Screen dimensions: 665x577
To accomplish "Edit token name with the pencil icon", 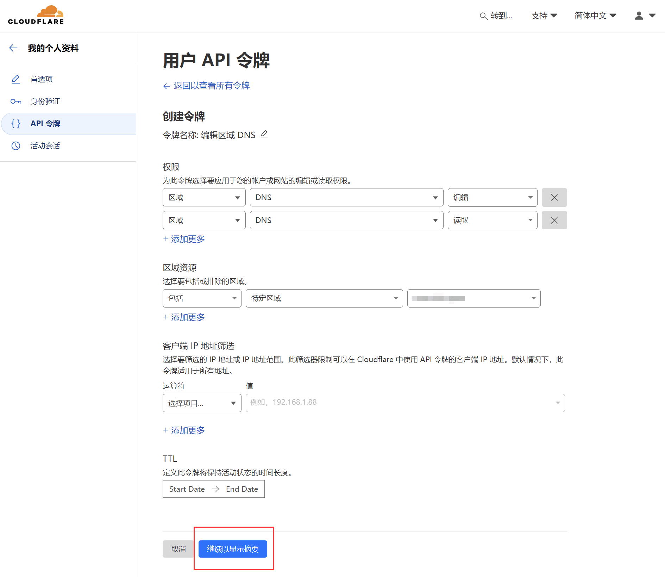I will (x=264, y=134).
